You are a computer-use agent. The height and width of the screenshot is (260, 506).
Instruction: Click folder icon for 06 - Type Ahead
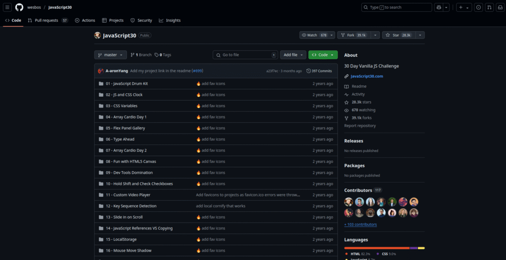(101, 140)
